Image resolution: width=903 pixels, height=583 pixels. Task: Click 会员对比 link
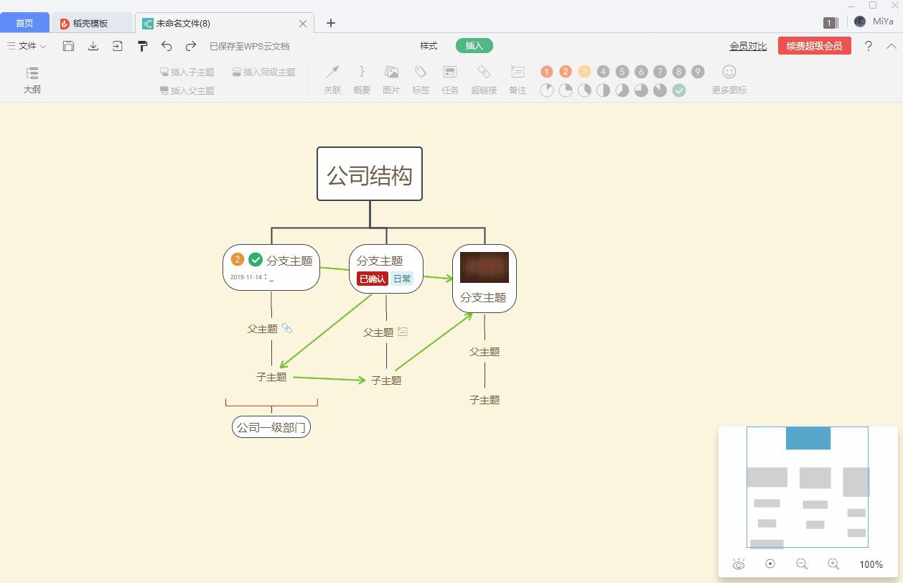pyautogui.click(x=747, y=45)
